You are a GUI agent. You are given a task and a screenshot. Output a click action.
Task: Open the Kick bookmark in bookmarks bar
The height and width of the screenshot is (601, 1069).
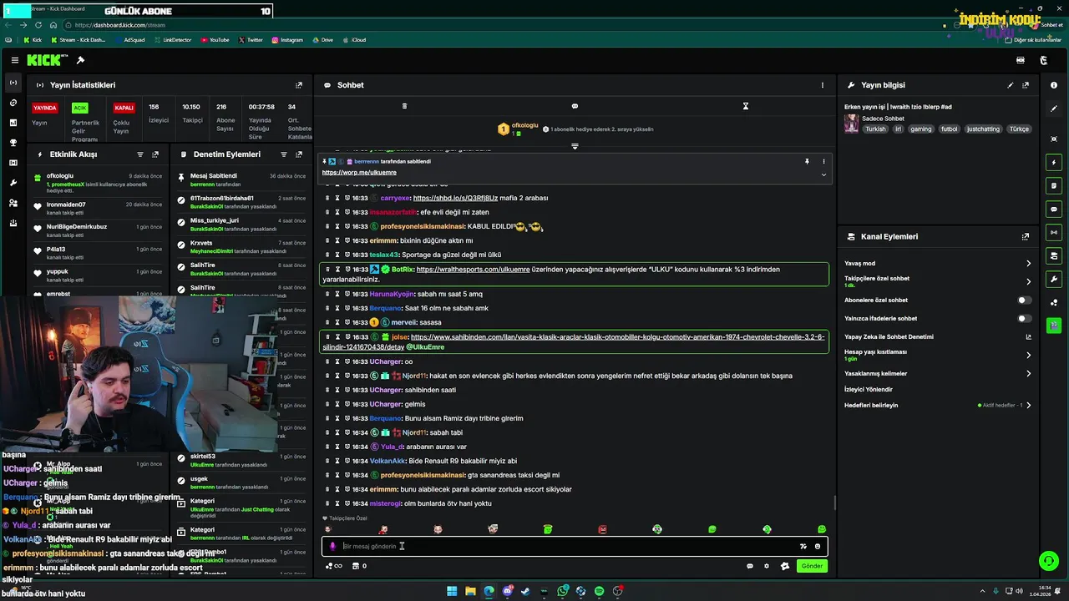pyautogui.click(x=33, y=40)
